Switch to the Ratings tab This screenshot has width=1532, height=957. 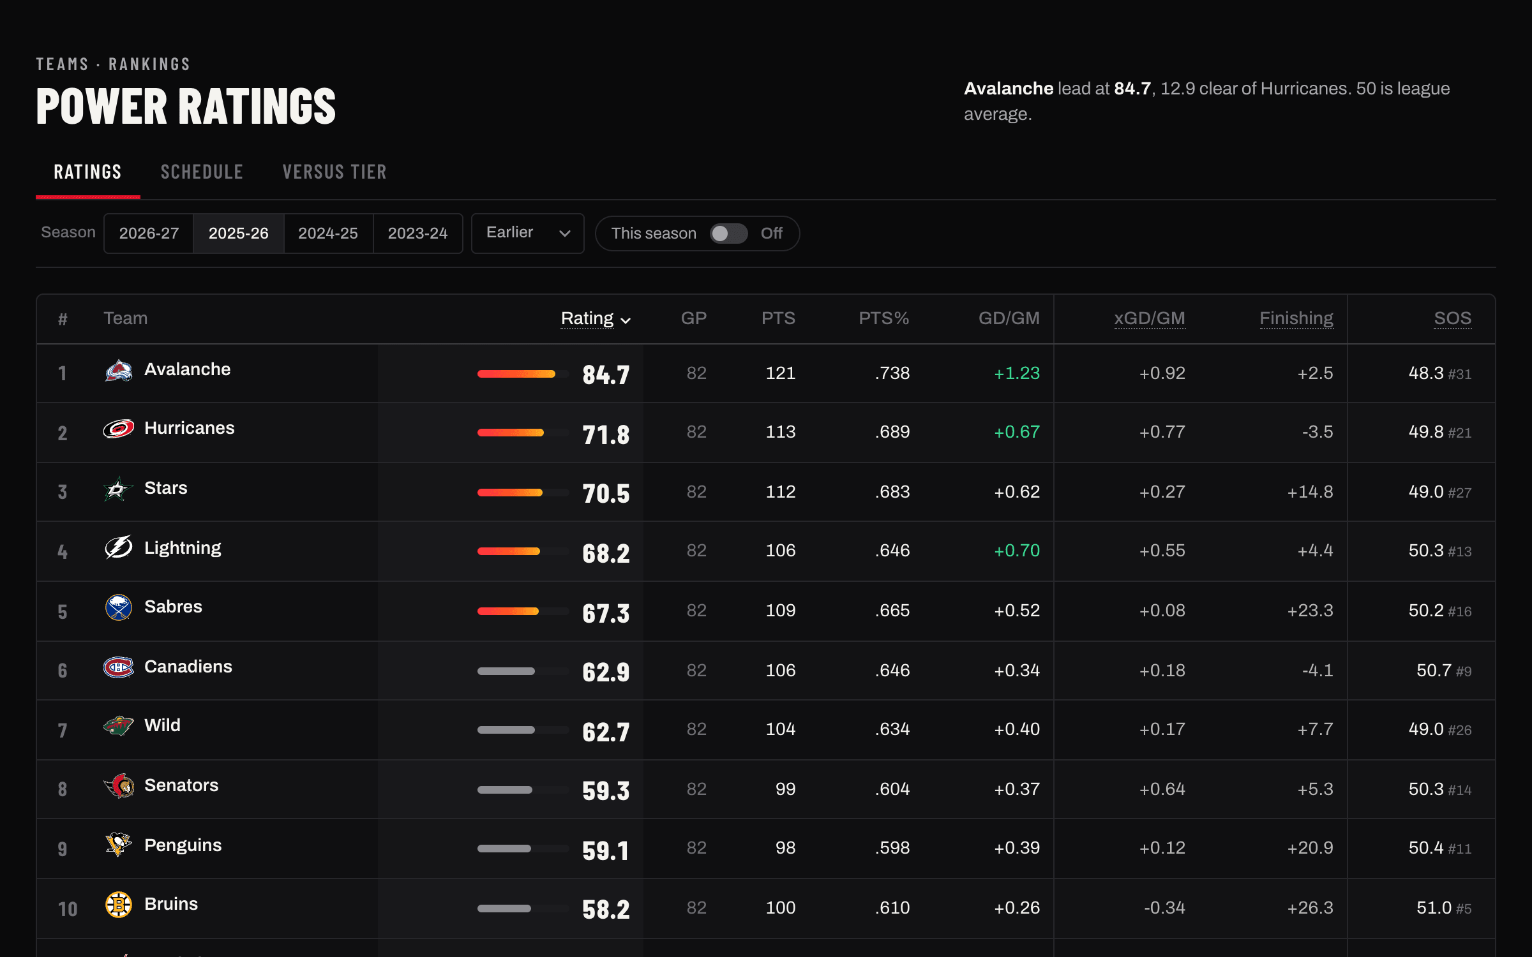(88, 172)
